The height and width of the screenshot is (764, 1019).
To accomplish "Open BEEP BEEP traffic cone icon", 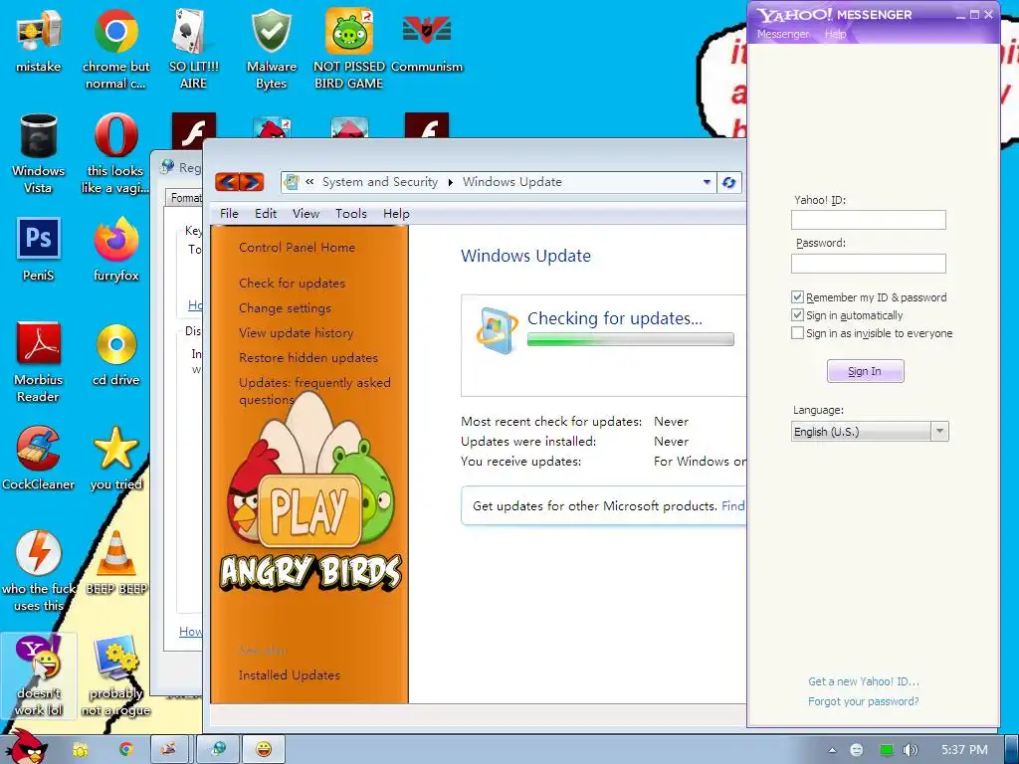I will coord(116,563).
